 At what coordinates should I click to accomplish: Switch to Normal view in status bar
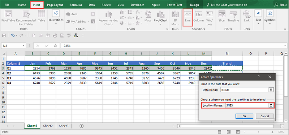pyautogui.click(x=219, y=132)
